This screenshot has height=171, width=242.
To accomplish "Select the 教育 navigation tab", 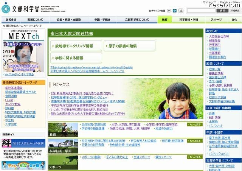I will (x=164, y=20).
